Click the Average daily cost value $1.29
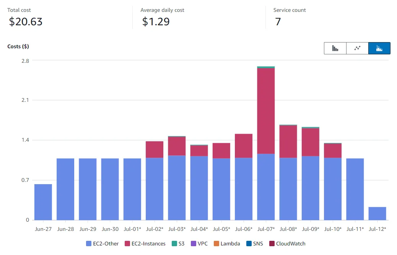Image resolution: width=397 pixels, height=255 pixels. coord(156,21)
